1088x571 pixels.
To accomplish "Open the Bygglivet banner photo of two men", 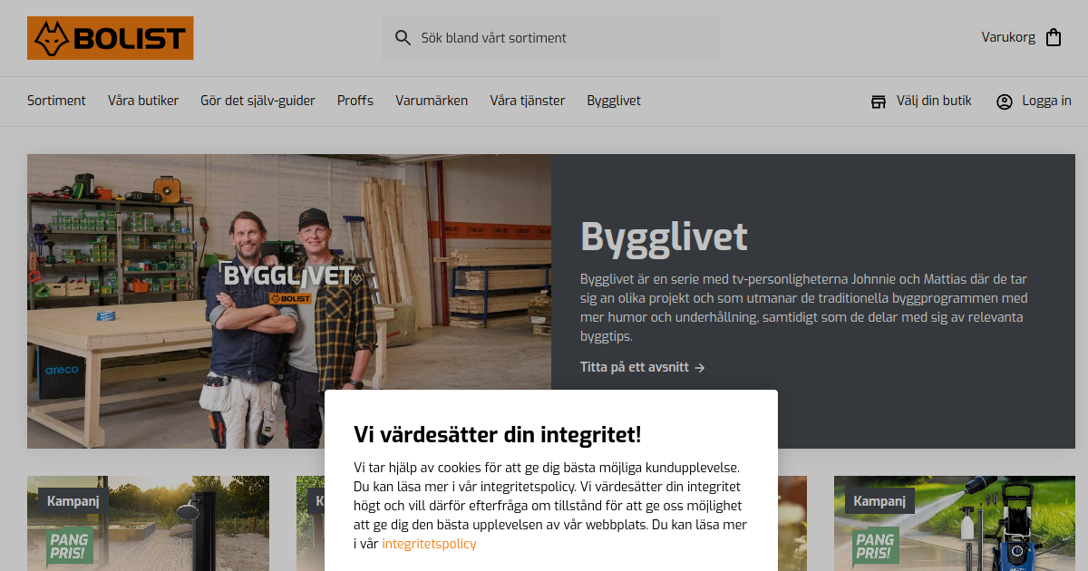I will (x=289, y=301).
